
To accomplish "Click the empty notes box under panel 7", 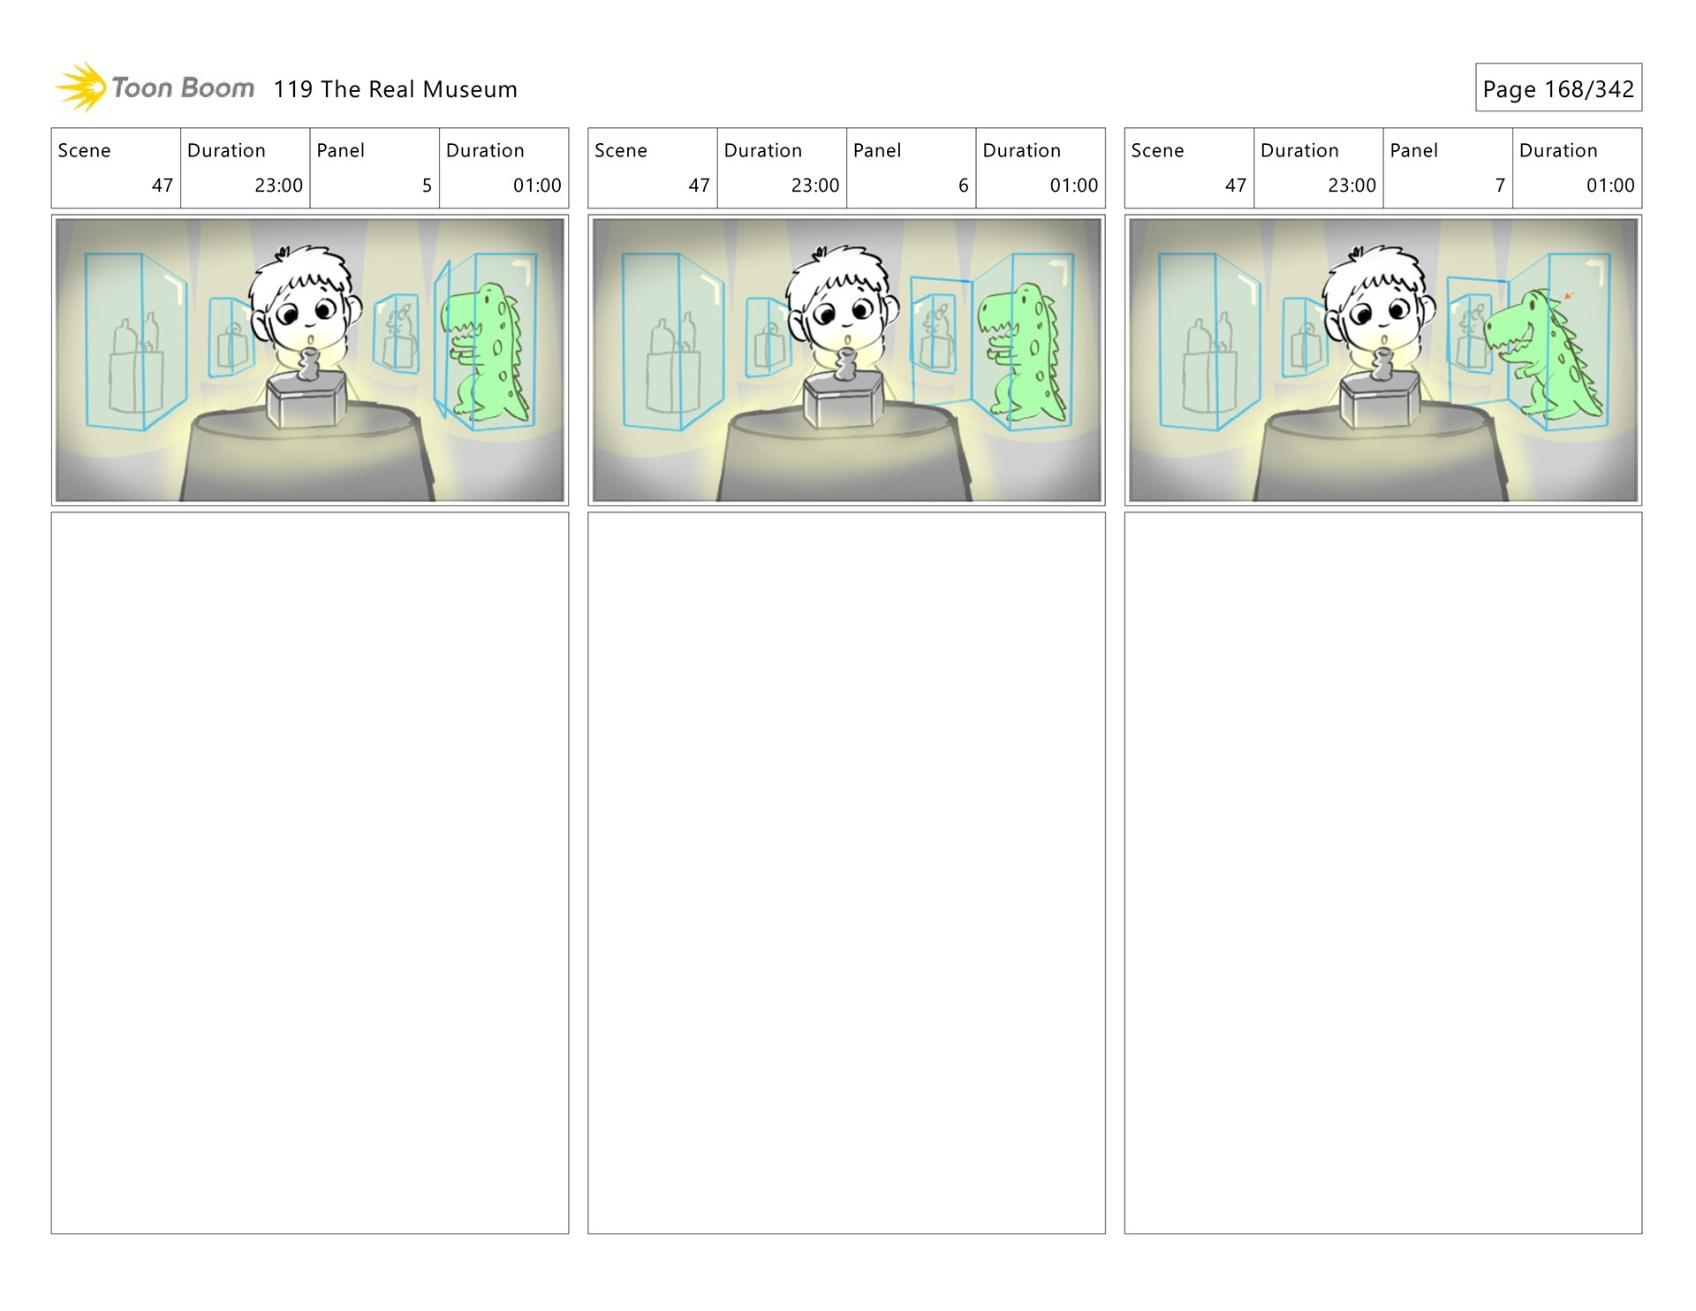I will coord(1382,872).
